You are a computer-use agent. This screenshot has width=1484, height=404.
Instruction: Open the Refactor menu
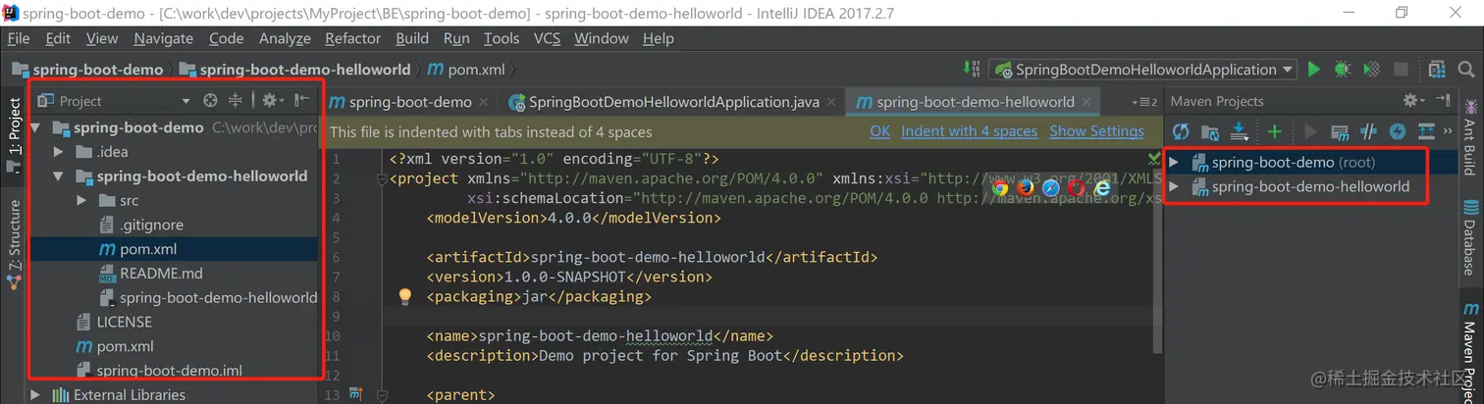(x=352, y=38)
